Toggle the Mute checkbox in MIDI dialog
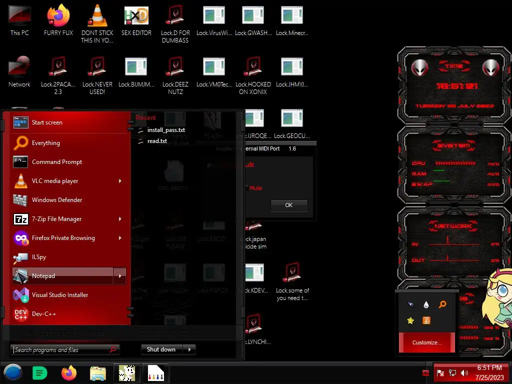512x384 pixels. (246, 188)
